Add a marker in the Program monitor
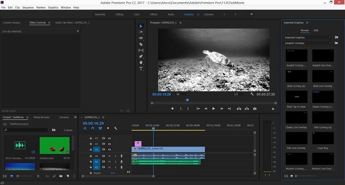This screenshot has height=185, width=345. point(172,109)
